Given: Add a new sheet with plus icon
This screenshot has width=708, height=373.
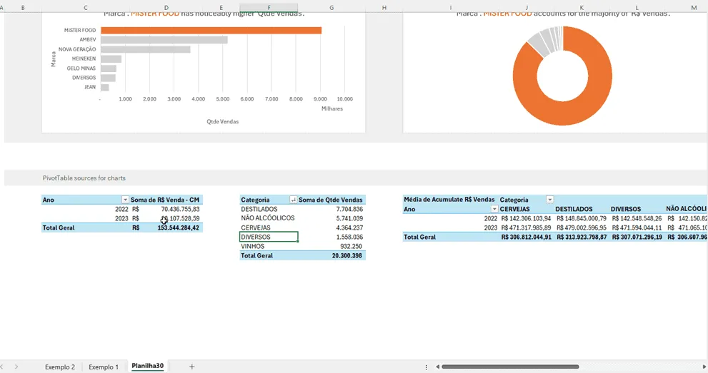Looking at the screenshot, I should pos(192,367).
